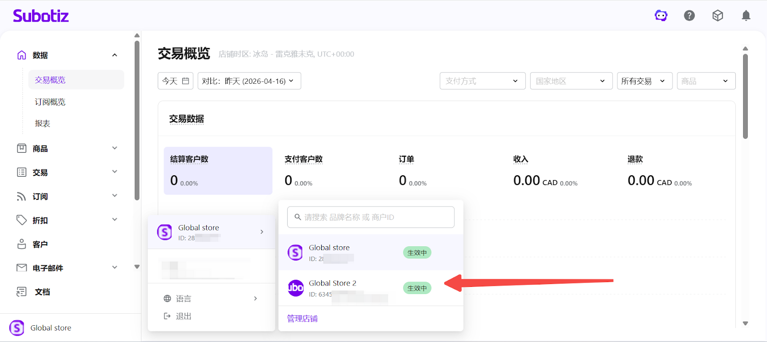
Task: Open the 今天 date picker
Action: click(x=175, y=81)
